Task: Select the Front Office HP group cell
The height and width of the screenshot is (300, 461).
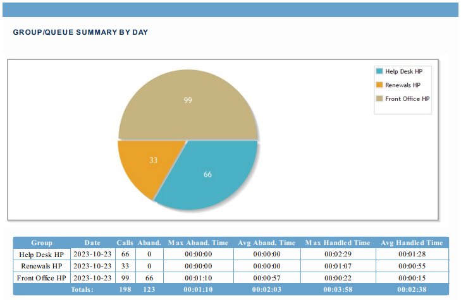Action: point(42,278)
